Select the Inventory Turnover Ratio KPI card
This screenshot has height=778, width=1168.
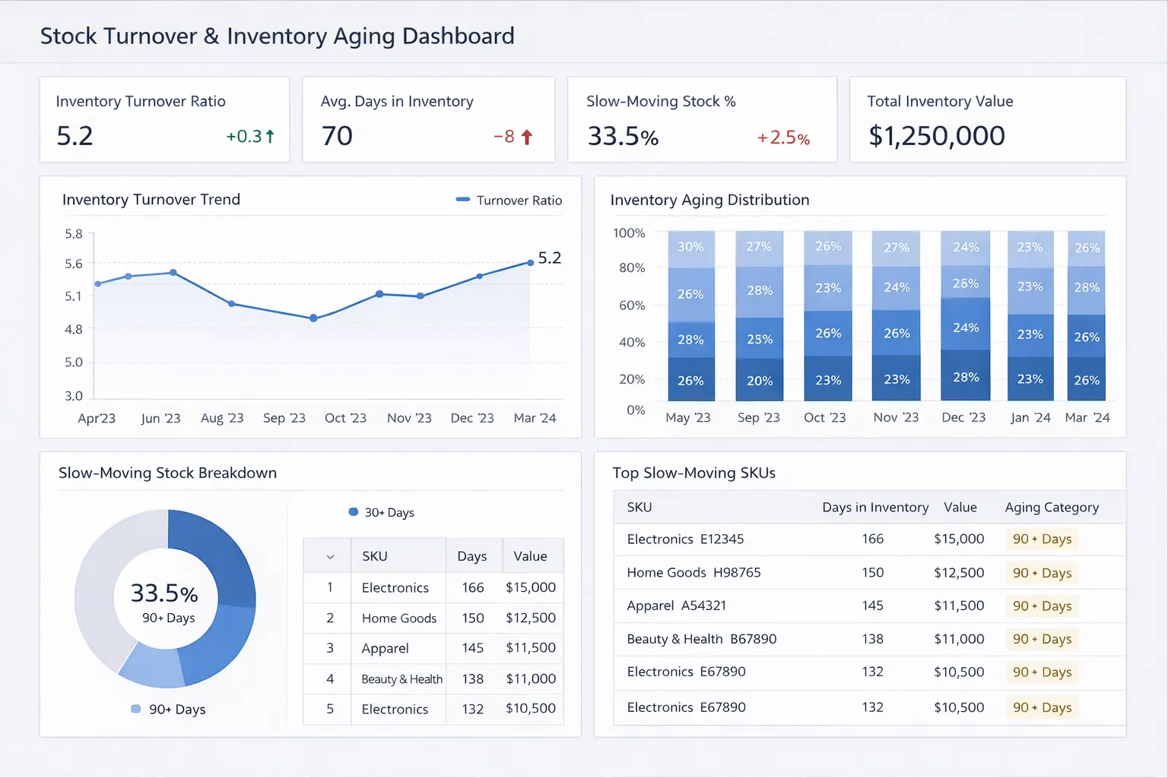164,119
